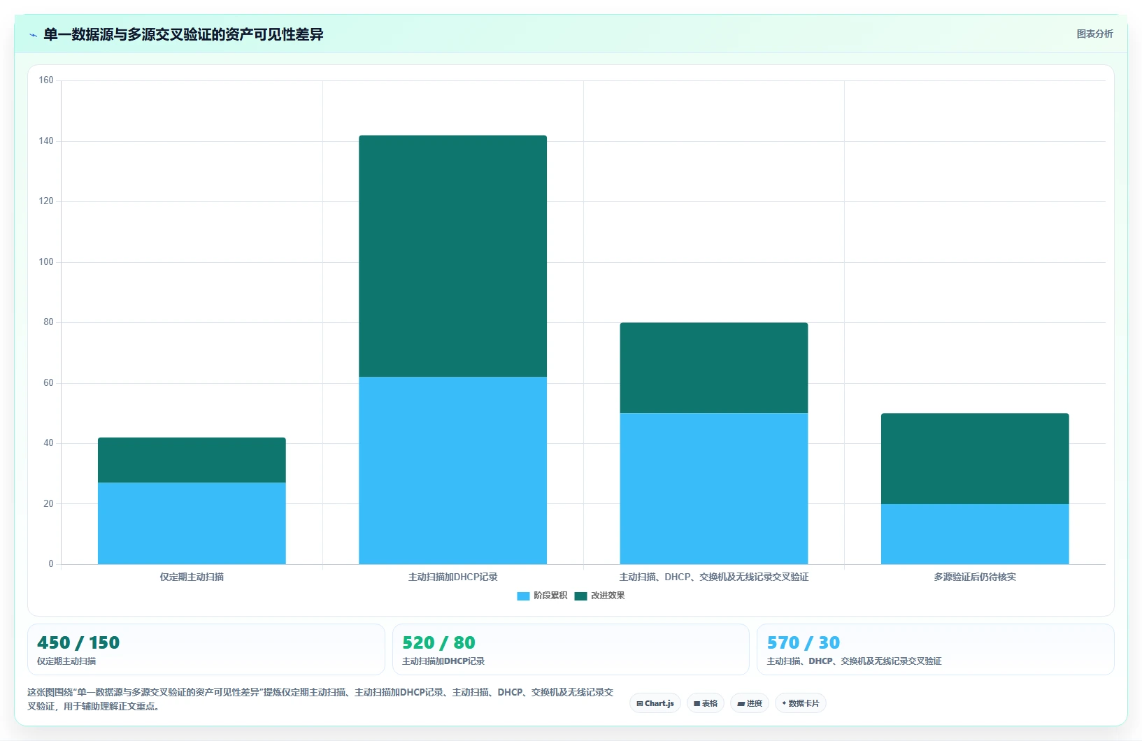Viewport: 1142px width, 741px height.
Task: Click the 570 / 30 stat value
Action: coord(804,642)
